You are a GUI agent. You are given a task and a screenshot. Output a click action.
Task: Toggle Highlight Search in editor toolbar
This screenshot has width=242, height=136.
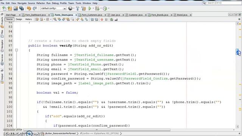click(68, 19)
